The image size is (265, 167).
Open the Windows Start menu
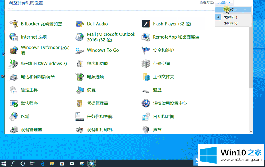coord(4,163)
